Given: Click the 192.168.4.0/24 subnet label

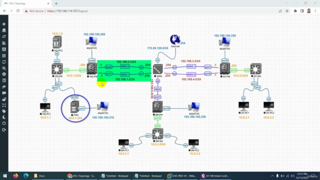Looking at the screenshot, I should (x=191, y=79).
